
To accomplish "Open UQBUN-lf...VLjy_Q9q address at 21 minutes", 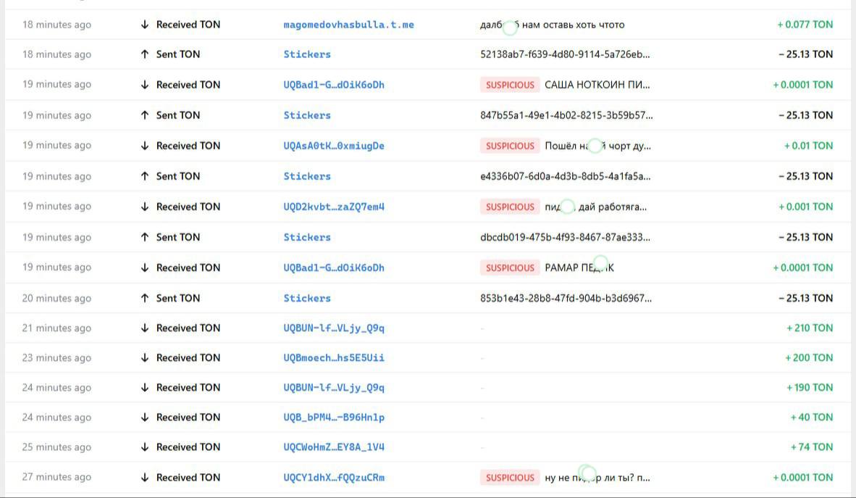I will click(x=334, y=328).
